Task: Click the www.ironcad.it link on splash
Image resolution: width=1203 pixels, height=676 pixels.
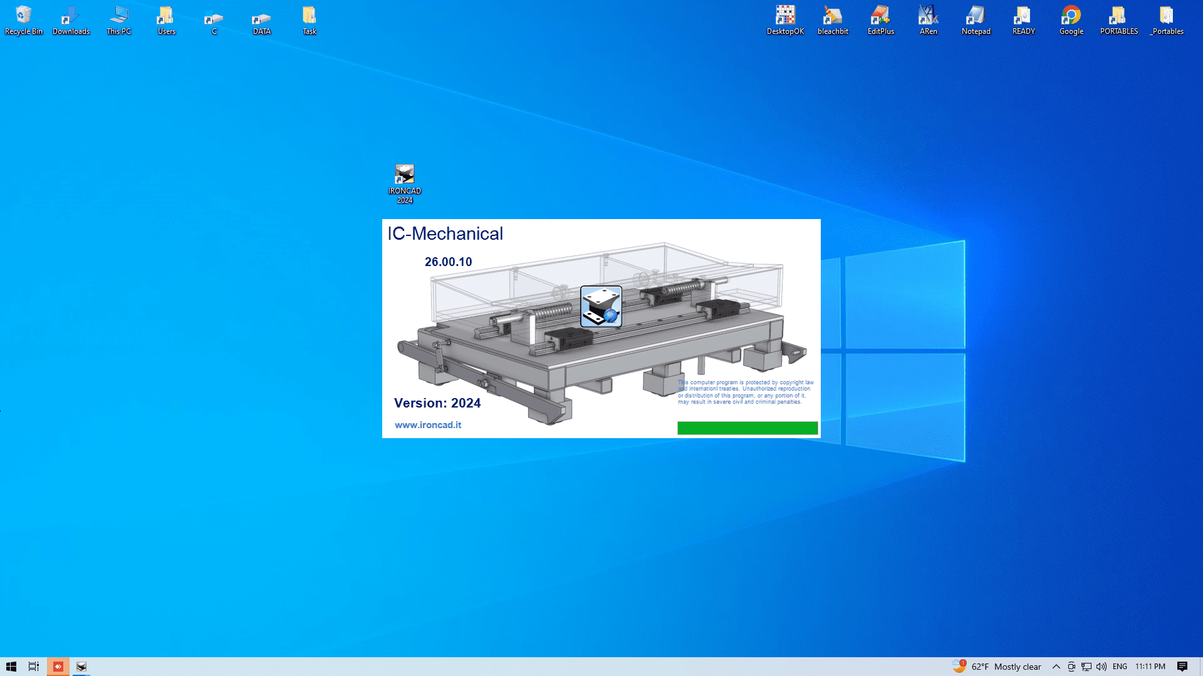Action: tap(428, 425)
